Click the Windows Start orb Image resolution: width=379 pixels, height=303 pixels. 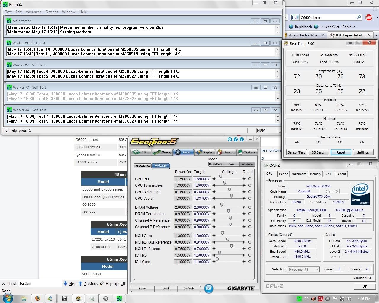point(8,298)
